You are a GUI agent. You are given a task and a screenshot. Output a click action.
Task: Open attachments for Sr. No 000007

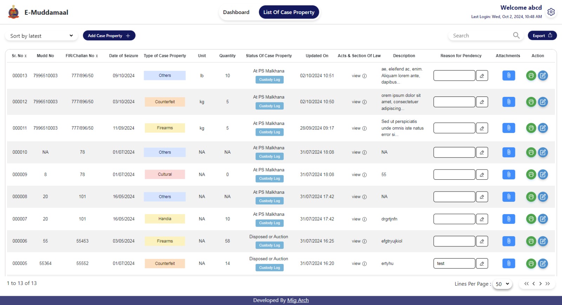509,219
